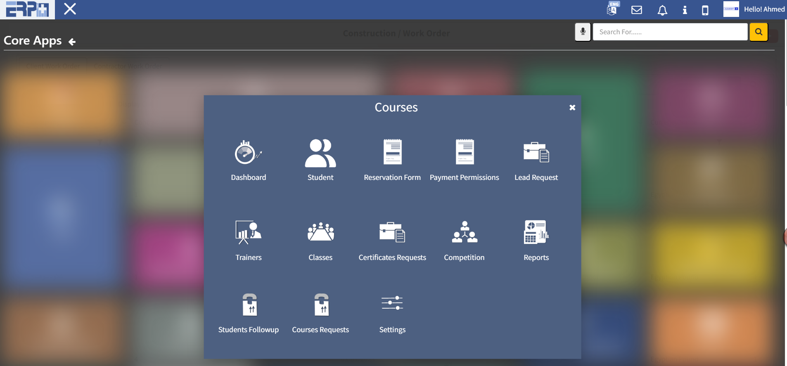This screenshot has height=366, width=787.
Task: Open Certificates Requests
Action: coord(392,232)
